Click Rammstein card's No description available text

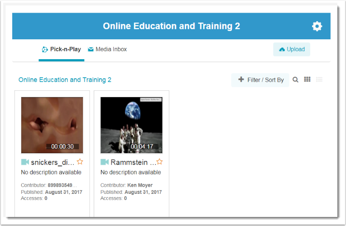click(130, 172)
